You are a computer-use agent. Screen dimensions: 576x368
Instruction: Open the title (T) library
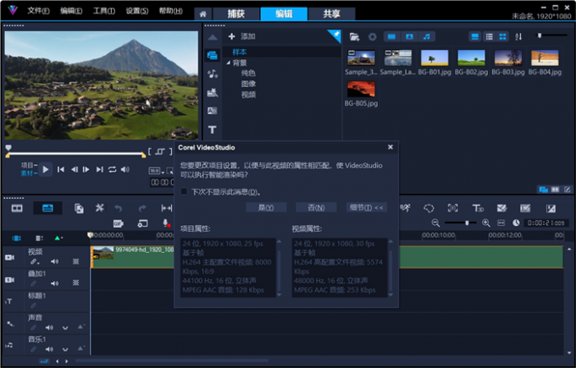click(x=213, y=129)
